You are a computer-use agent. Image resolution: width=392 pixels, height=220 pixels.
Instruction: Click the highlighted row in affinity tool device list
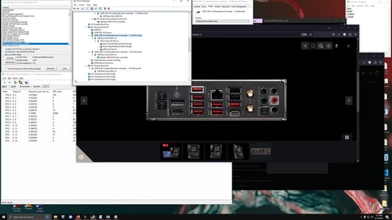pos(36,44)
